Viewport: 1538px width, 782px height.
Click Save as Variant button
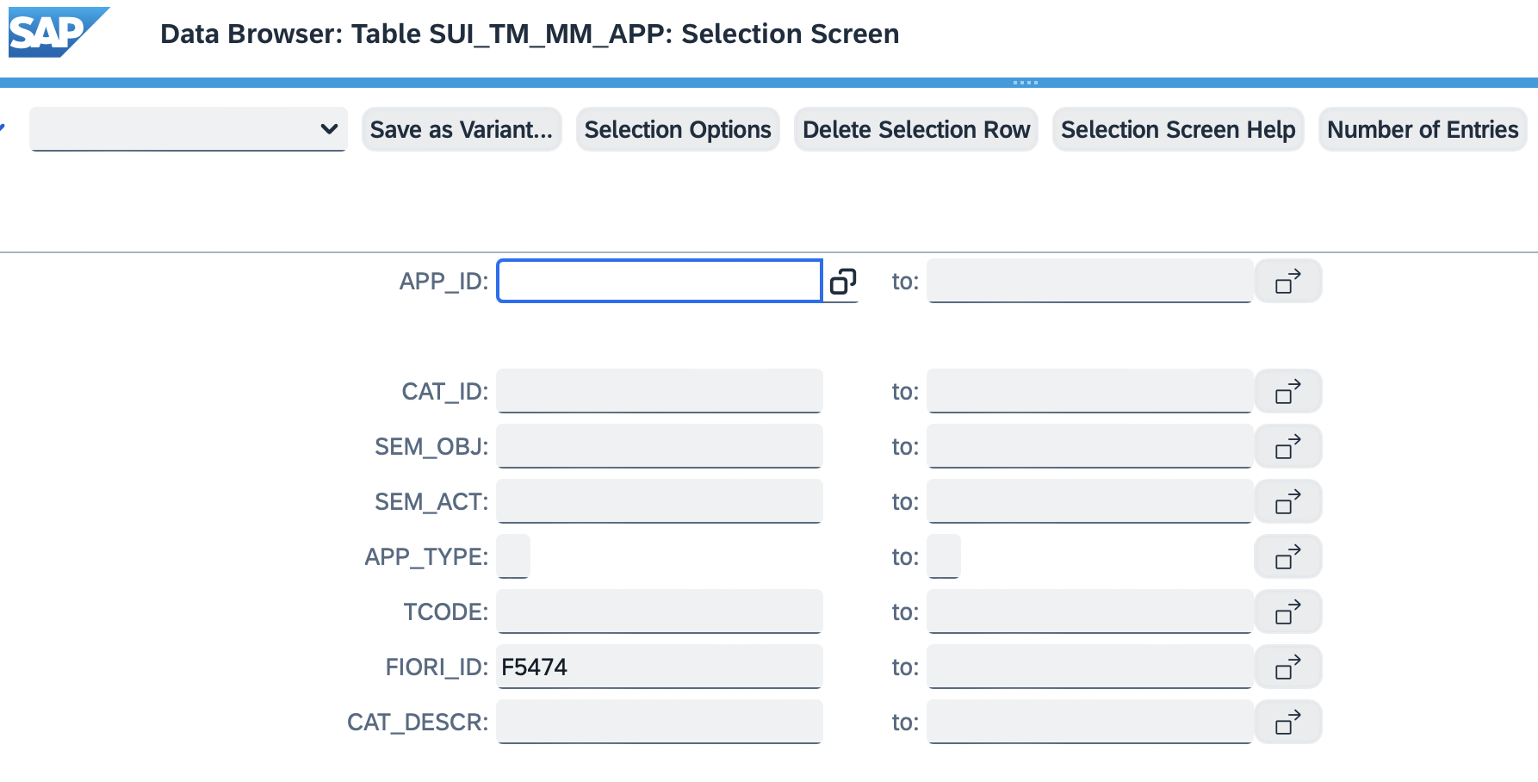pos(462,129)
